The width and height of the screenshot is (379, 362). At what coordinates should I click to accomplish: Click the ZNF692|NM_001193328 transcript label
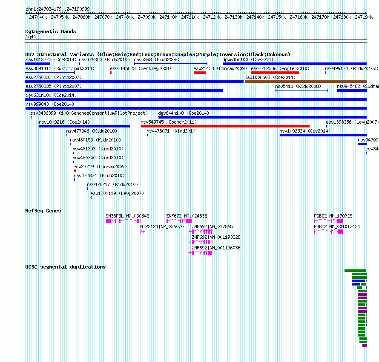[x=216, y=237]
